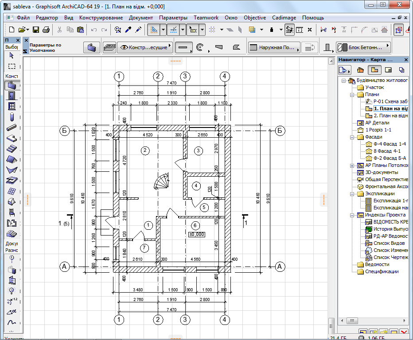Select the Arrow selection tool

[x=12, y=55]
